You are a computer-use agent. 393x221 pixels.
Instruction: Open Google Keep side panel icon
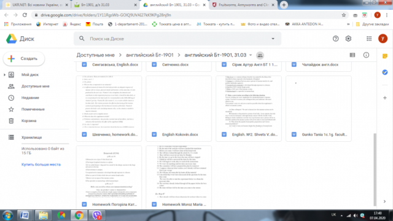385,56
